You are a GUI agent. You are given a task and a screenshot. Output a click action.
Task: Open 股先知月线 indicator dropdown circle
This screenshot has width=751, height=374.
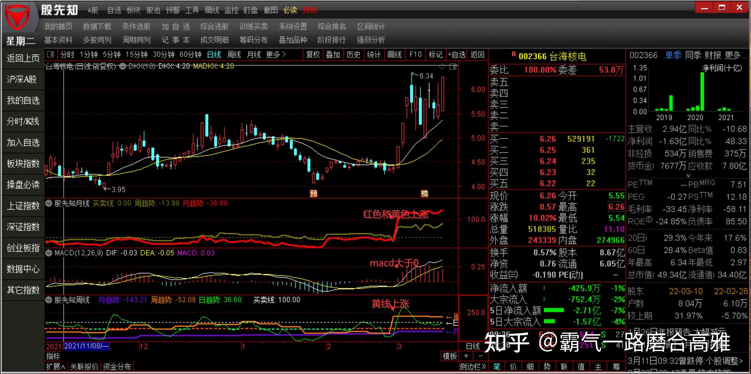[x=49, y=203]
